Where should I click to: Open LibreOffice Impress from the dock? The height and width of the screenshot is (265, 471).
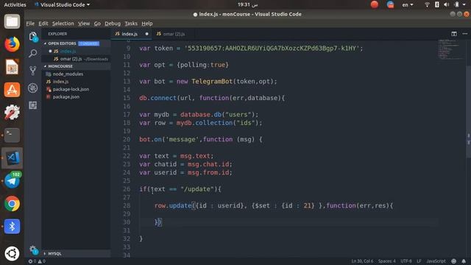tap(12, 67)
